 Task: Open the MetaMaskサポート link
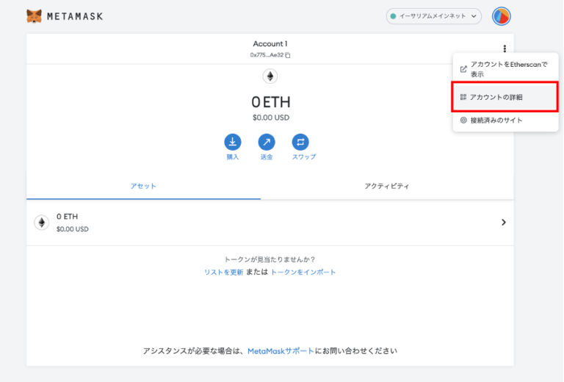coord(281,351)
